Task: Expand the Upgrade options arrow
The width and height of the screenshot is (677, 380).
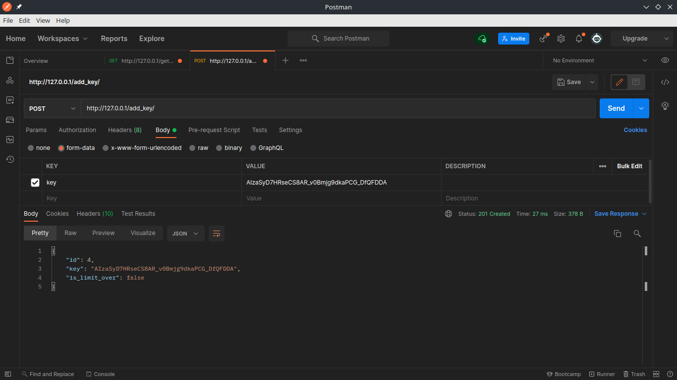Action: click(666, 39)
